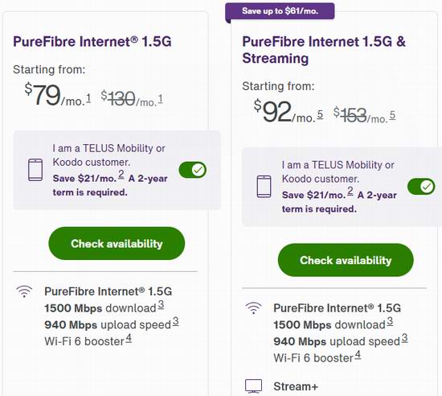Click the Wi-Fi icon in the left plan features
Screen dimensions: 442x396
click(24, 291)
